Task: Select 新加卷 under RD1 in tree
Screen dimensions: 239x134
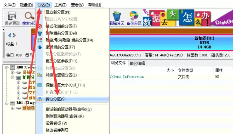Action: (28, 108)
